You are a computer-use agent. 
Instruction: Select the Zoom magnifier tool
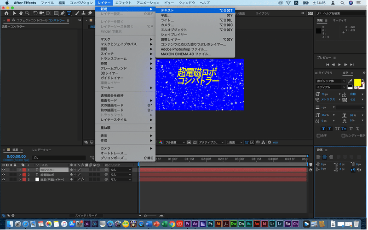pos(28,13)
